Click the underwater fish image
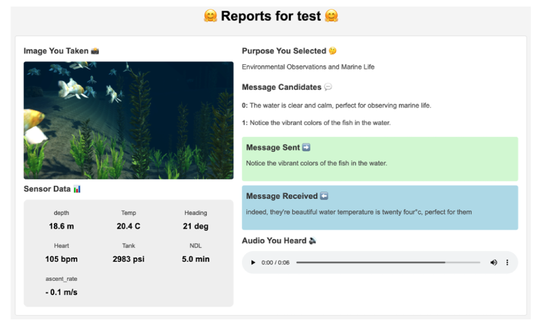 tap(128, 120)
